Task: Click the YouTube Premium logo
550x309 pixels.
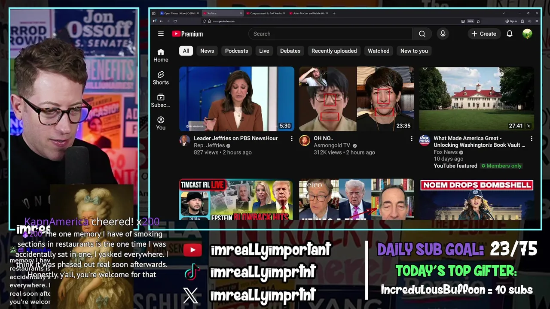Action: (187, 34)
